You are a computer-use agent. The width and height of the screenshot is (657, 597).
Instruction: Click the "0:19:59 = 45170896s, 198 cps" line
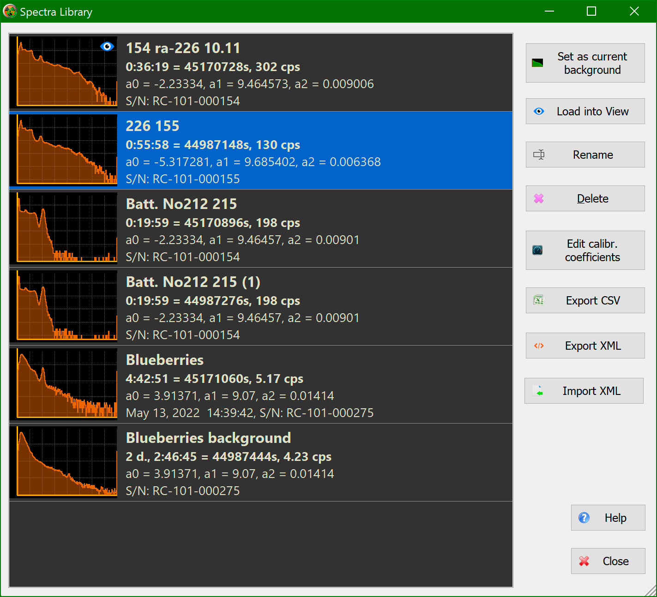tap(213, 223)
